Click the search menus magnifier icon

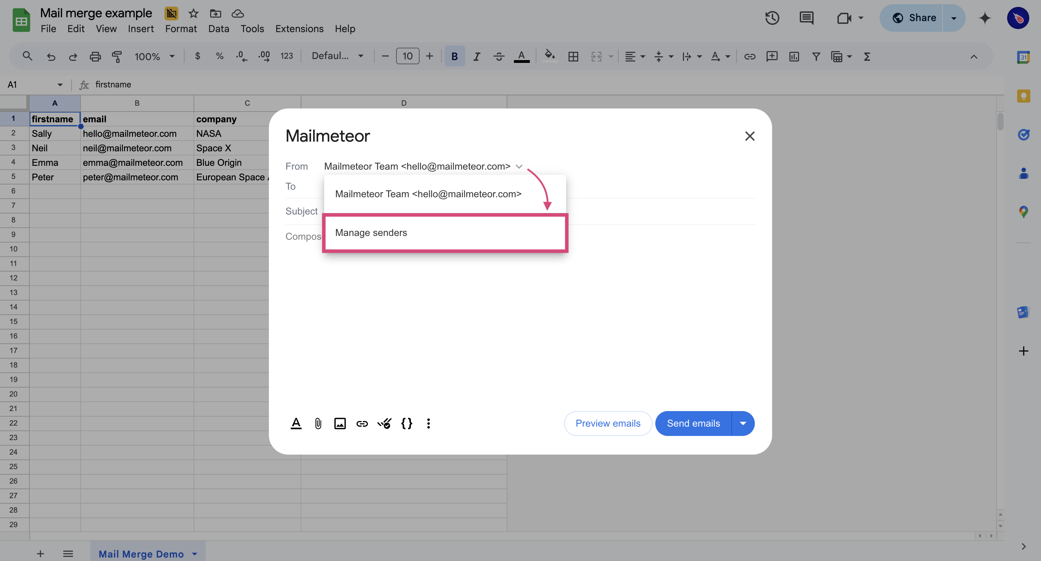click(x=27, y=56)
